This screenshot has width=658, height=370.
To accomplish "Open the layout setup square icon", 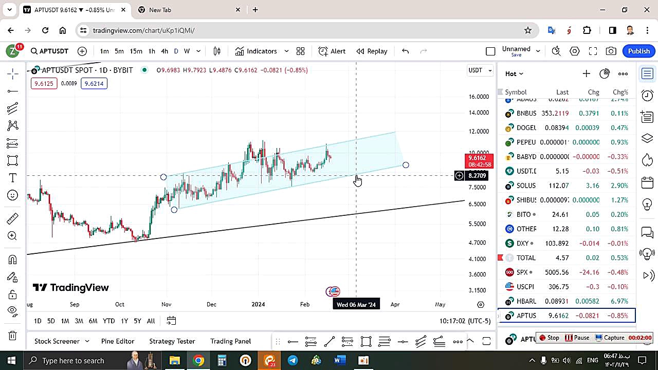I will pos(490,51).
